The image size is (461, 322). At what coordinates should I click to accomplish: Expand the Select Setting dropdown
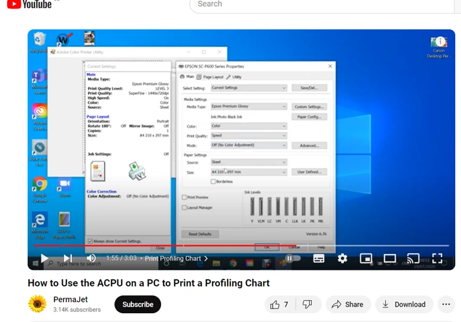249,88
